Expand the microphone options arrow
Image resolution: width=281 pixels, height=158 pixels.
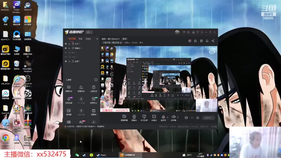(x=168, y=117)
